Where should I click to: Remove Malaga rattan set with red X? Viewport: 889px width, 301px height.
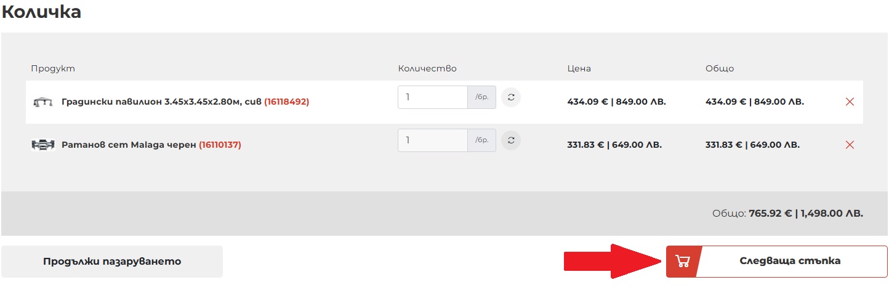point(850,145)
